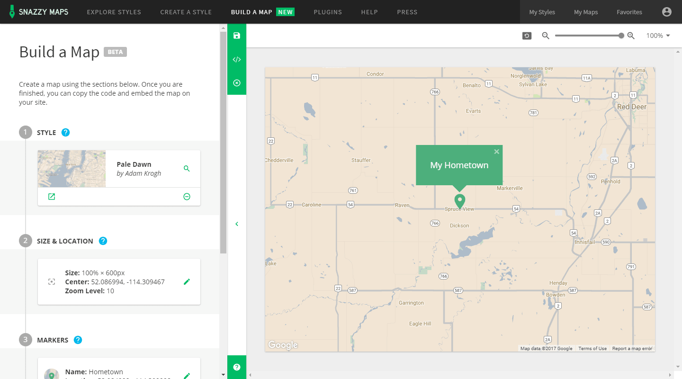Edit size and location with pencil icon
Viewport: 682px width, 379px height.
[x=187, y=282]
